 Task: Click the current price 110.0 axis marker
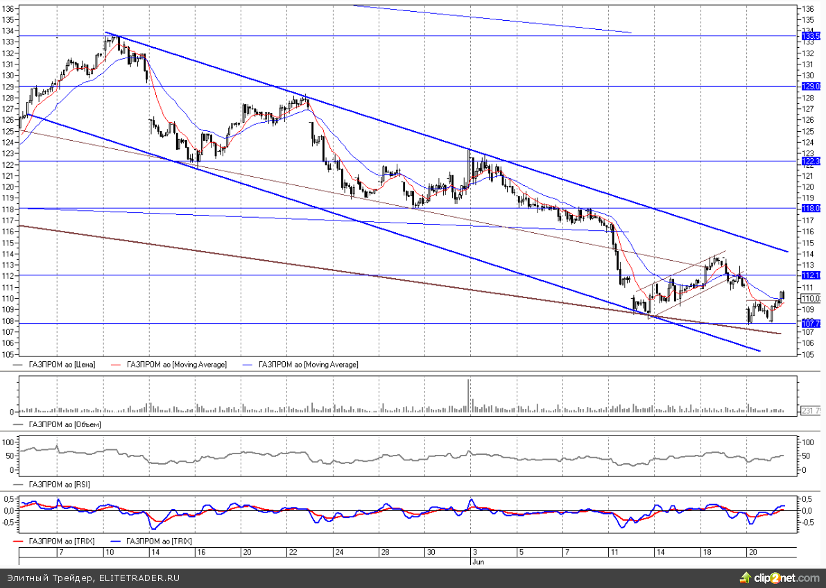811,298
